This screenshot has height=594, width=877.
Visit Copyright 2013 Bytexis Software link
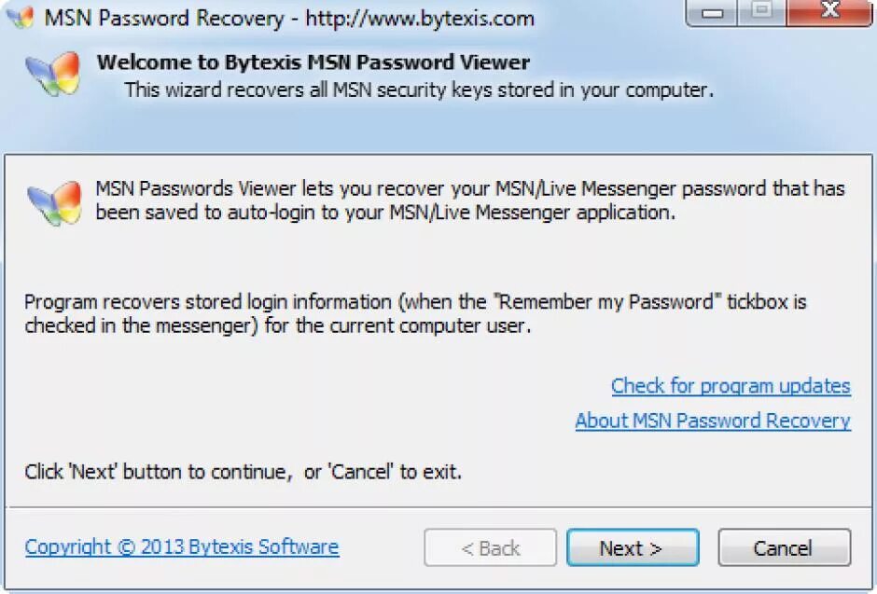point(182,546)
